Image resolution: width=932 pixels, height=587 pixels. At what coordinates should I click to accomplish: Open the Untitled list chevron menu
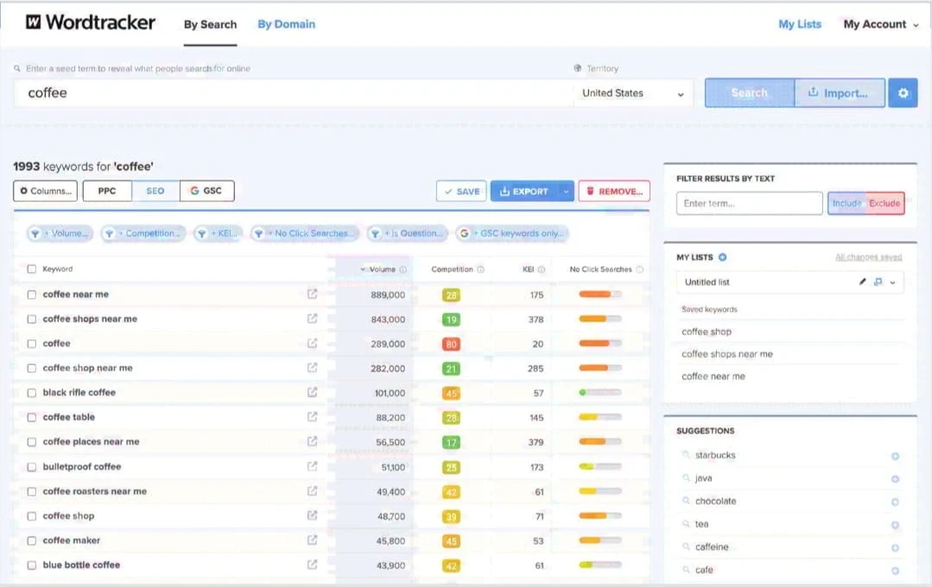pyautogui.click(x=891, y=281)
